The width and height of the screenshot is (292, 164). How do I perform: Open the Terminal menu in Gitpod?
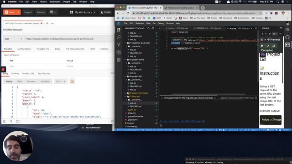click(x=170, y=23)
